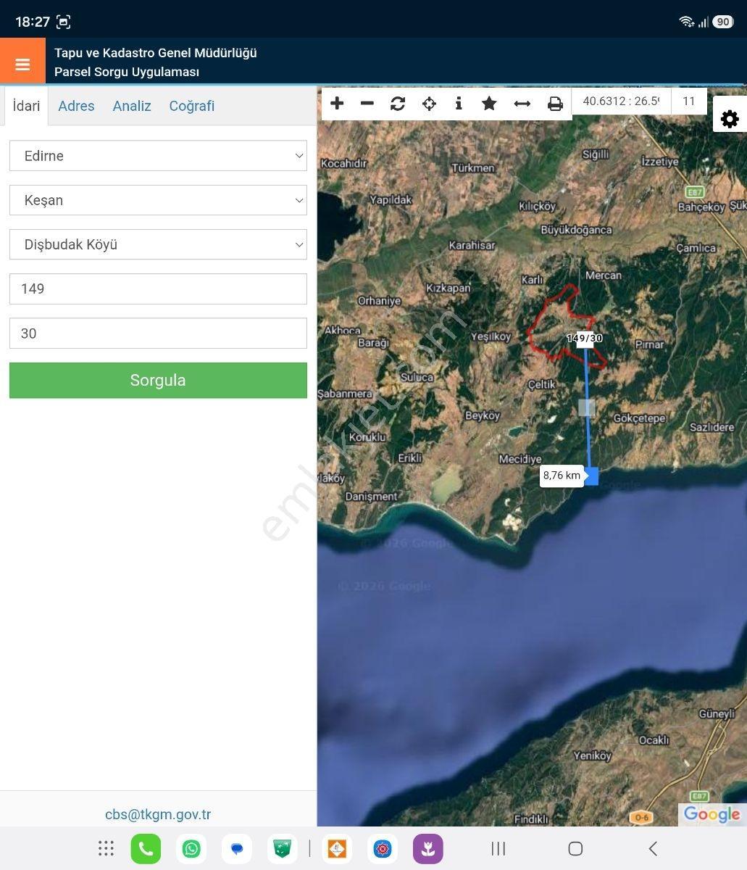Click the Karahisar place name on map

472,246
